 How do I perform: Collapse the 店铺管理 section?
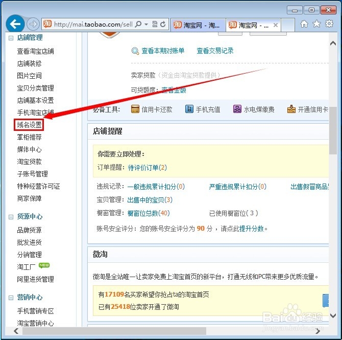point(11,38)
